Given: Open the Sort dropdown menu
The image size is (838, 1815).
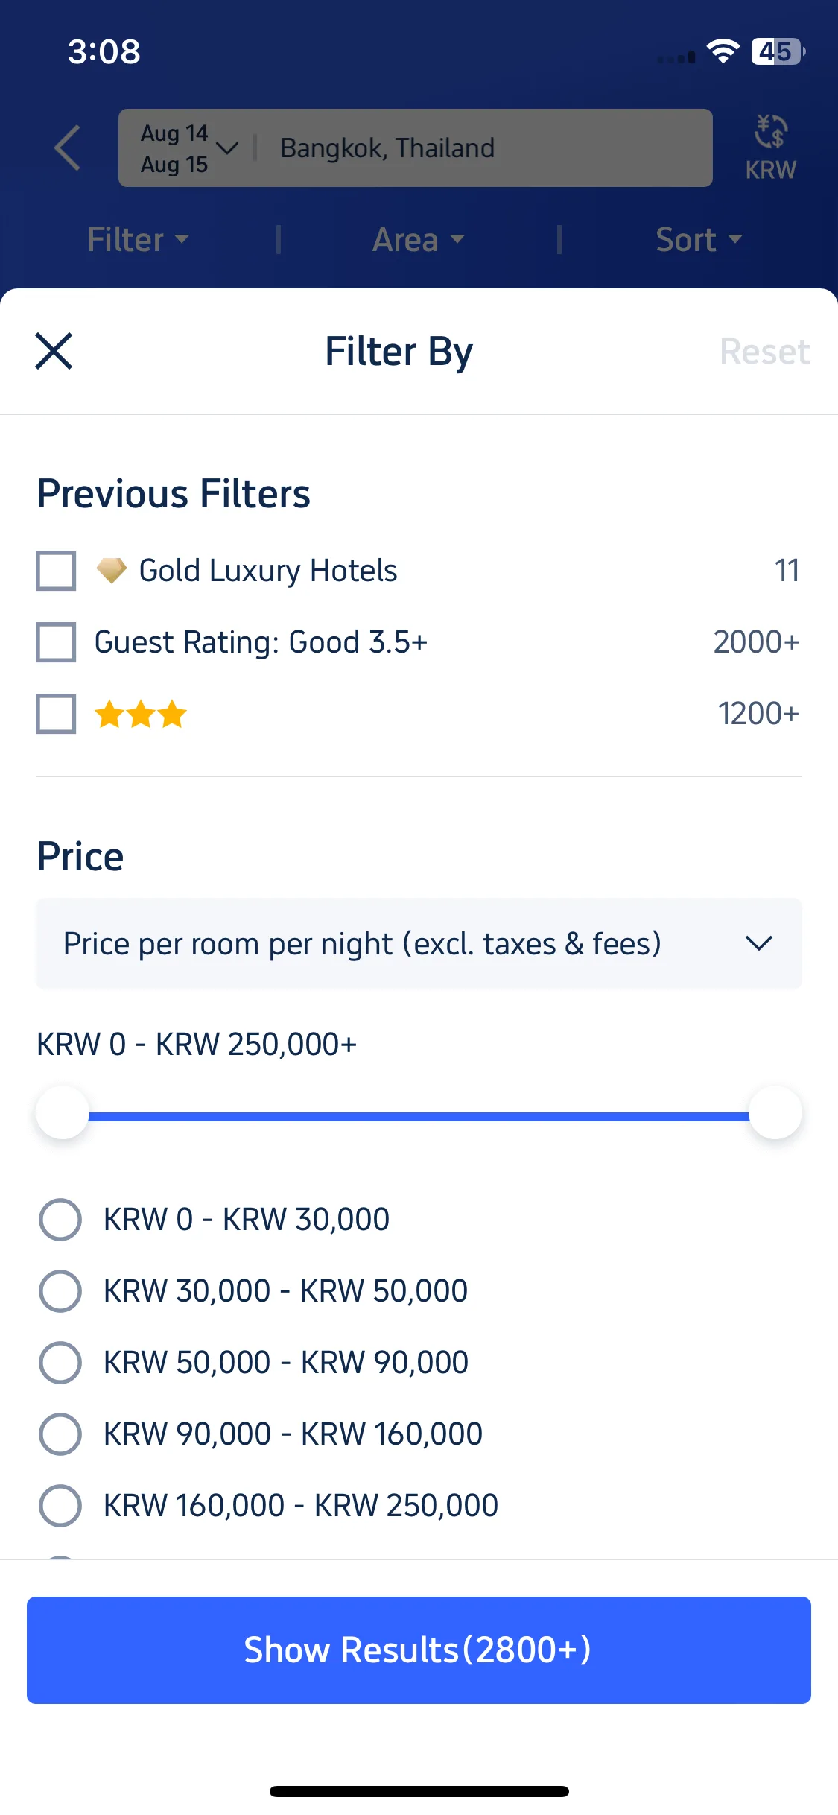Looking at the screenshot, I should pos(699,240).
